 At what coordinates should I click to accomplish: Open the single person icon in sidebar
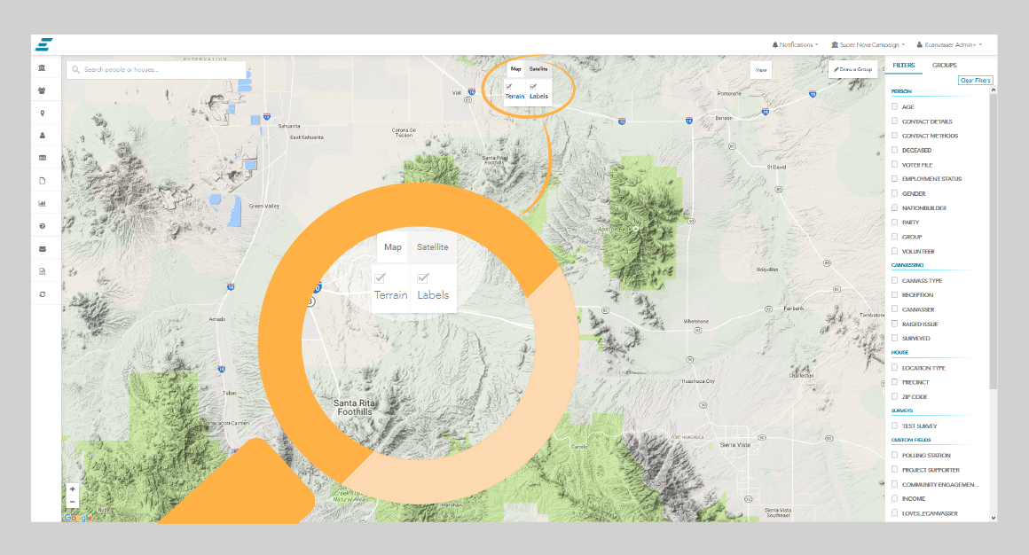(43, 136)
